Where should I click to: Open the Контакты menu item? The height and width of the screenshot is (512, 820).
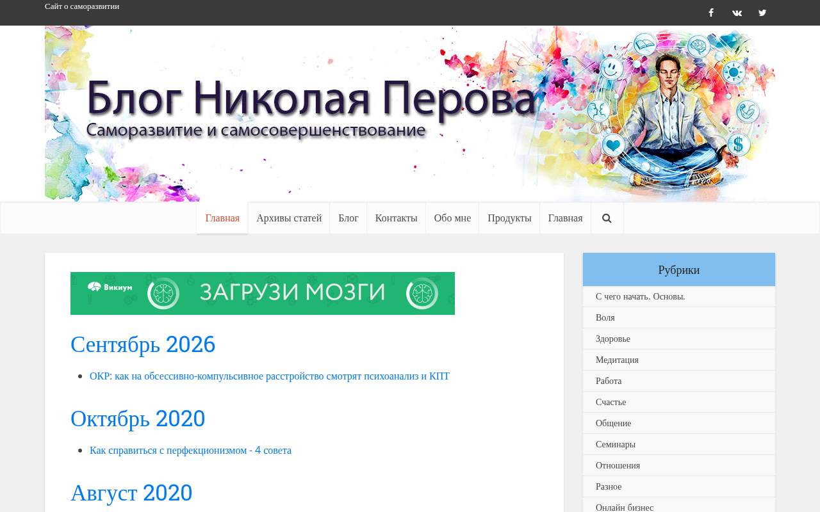(396, 218)
